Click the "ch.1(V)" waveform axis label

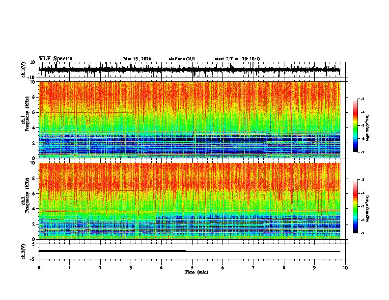(24, 70)
